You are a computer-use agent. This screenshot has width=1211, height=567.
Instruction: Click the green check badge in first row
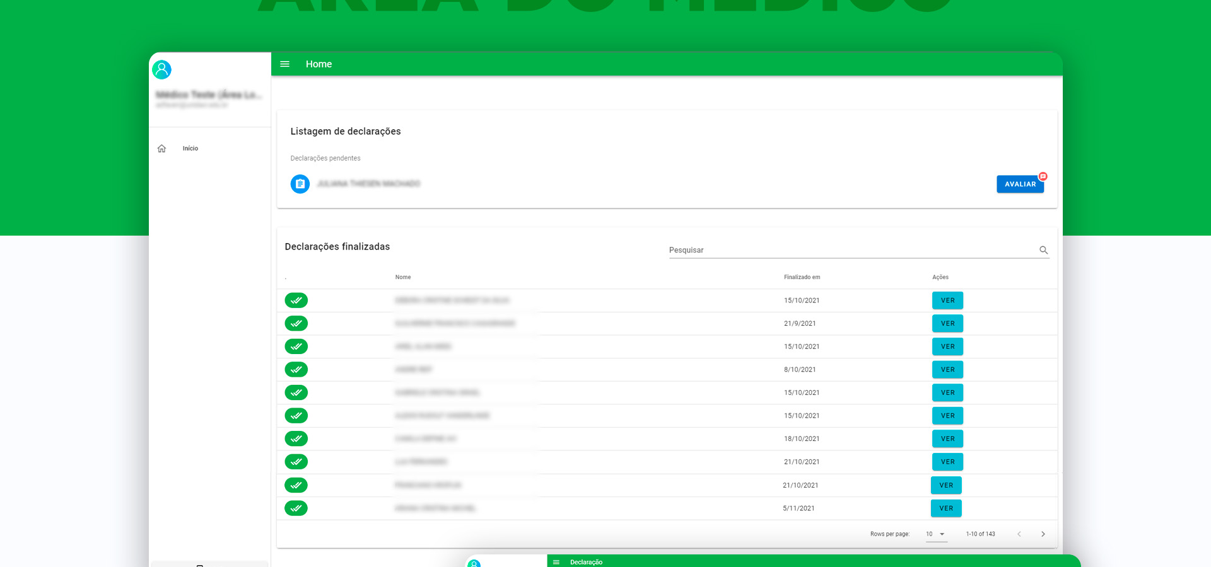click(x=296, y=301)
